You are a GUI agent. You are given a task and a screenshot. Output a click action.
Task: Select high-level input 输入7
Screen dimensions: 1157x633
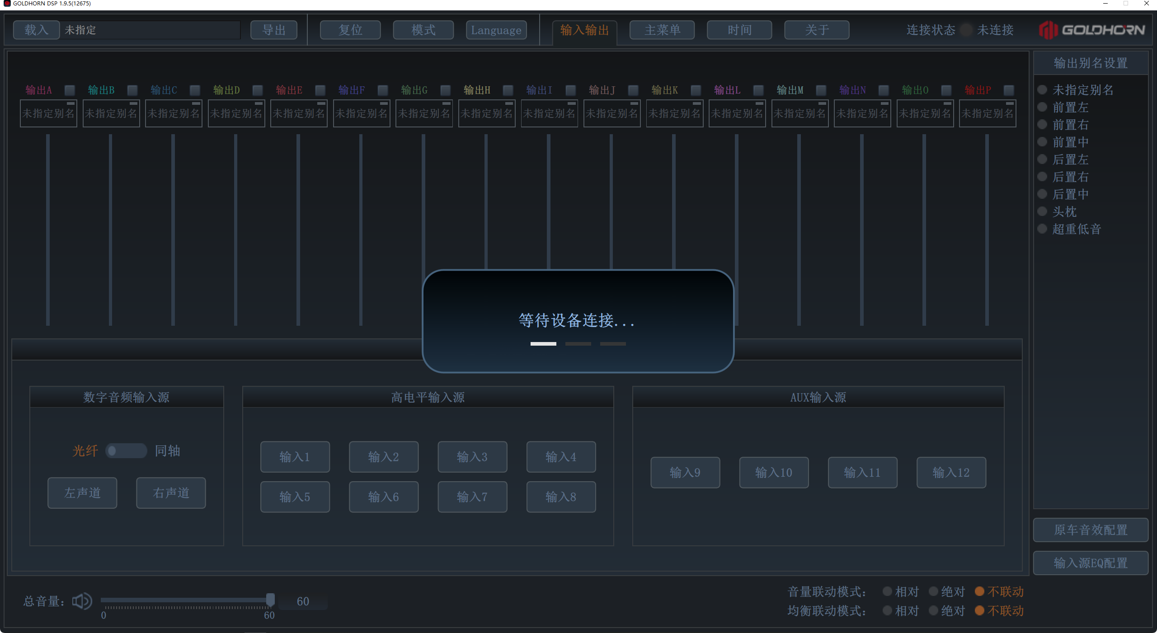click(x=472, y=497)
